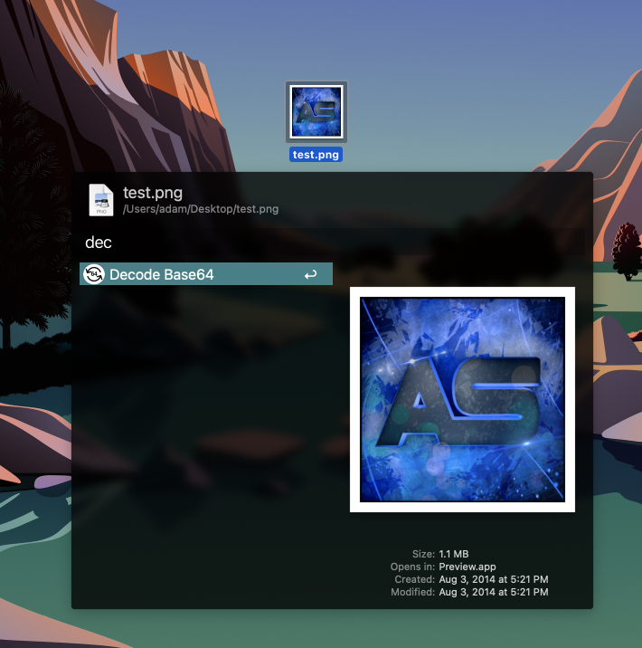This screenshot has height=648, width=642.
Task: Click the white border of the preview image
Action: (x=354, y=399)
